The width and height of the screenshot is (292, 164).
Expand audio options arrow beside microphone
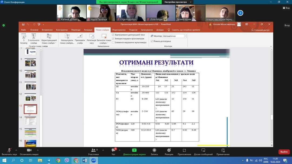(16, 150)
